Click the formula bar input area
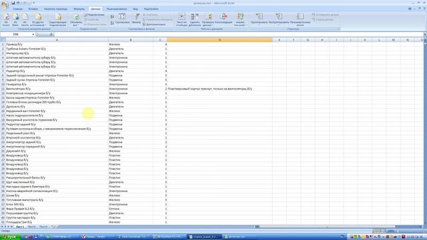The height and width of the screenshot is (240, 427). [x=238, y=35]
